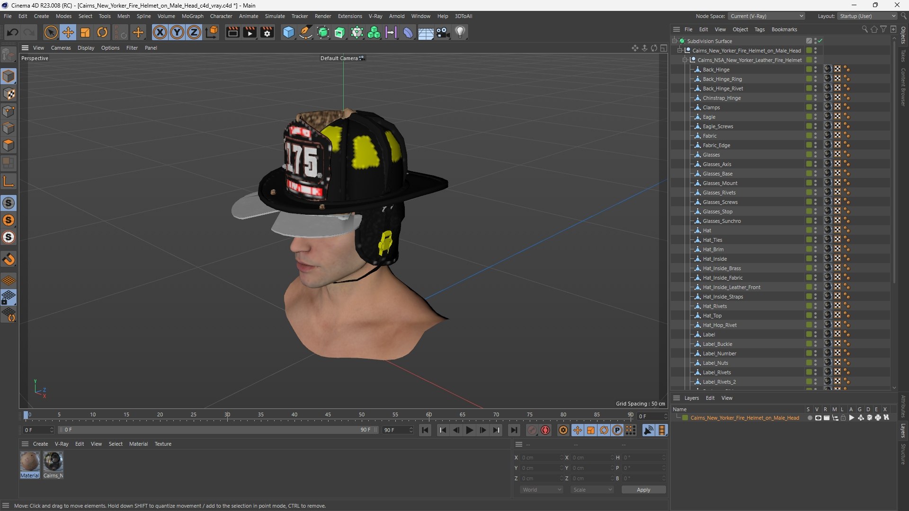Viewport: 909px width, 511px height.
Task: Toggle Y axis lock icon
Action: (177, 32)
